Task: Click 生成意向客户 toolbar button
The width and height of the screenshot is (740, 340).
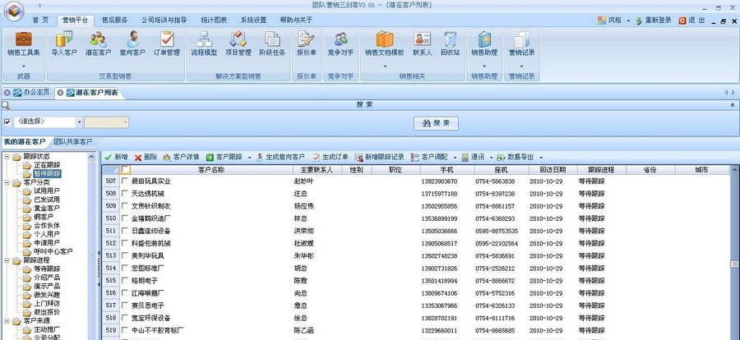Action: 281,157
